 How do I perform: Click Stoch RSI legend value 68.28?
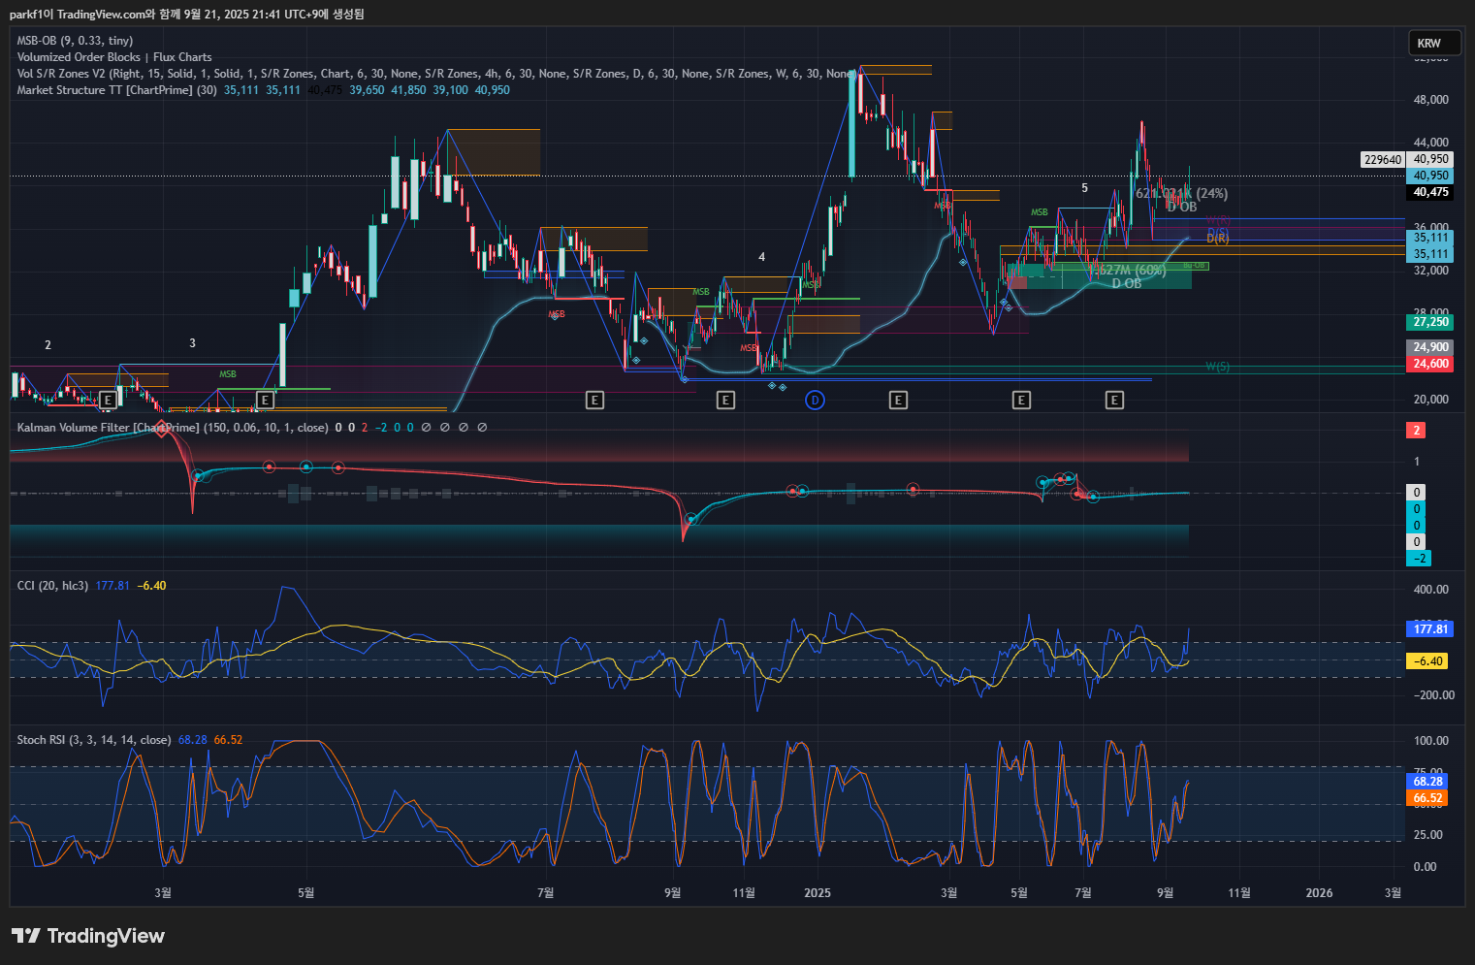[193, 740]
